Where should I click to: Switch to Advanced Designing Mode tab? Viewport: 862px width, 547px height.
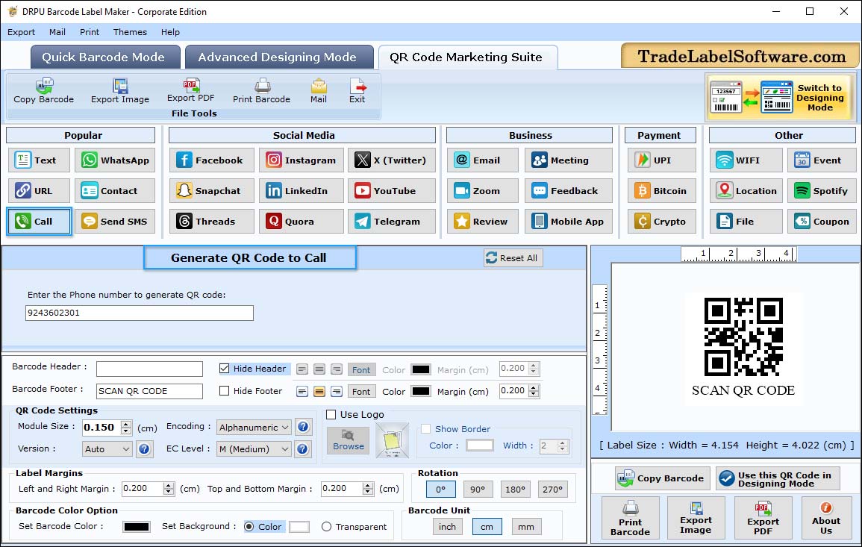[278, 57]
